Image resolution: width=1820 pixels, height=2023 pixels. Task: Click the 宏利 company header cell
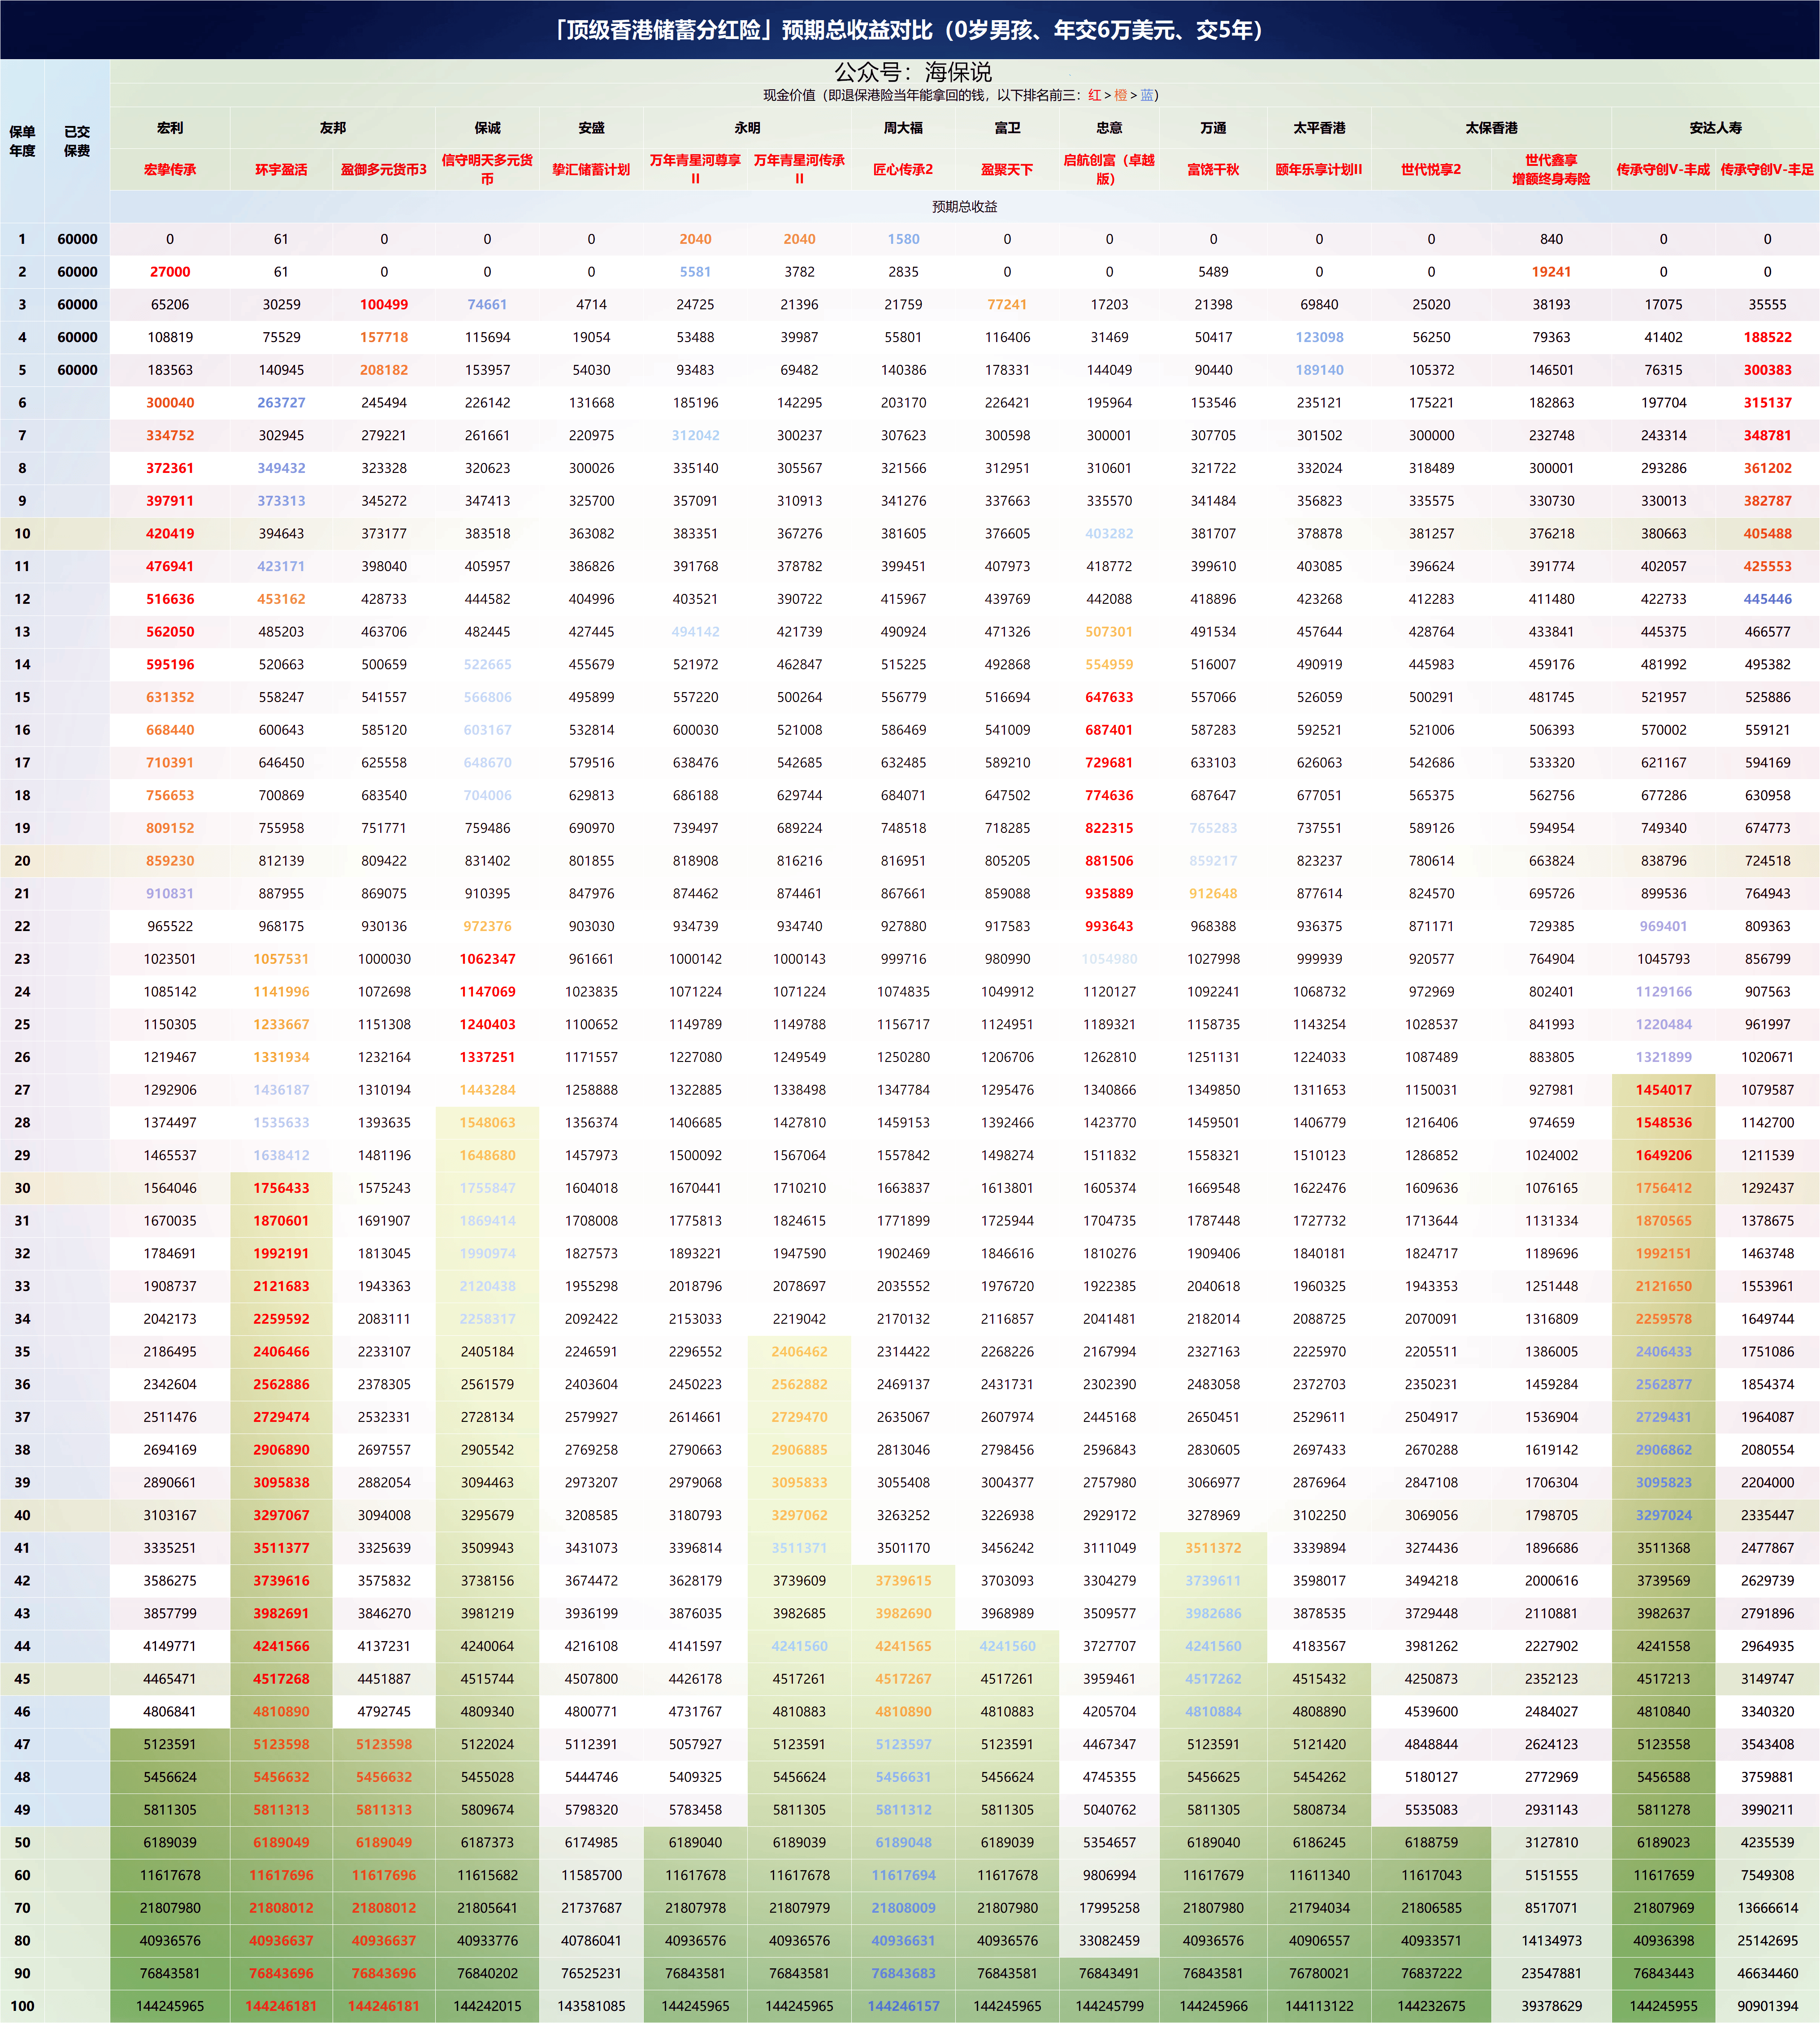170,128
